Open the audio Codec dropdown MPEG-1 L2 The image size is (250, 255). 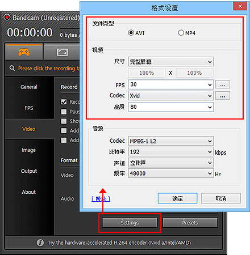pyautogui.click(x=171, y=141)
